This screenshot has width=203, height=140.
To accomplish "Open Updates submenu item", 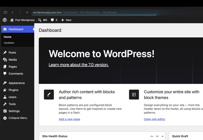I will pyautogui.click(x=9, y=43).
